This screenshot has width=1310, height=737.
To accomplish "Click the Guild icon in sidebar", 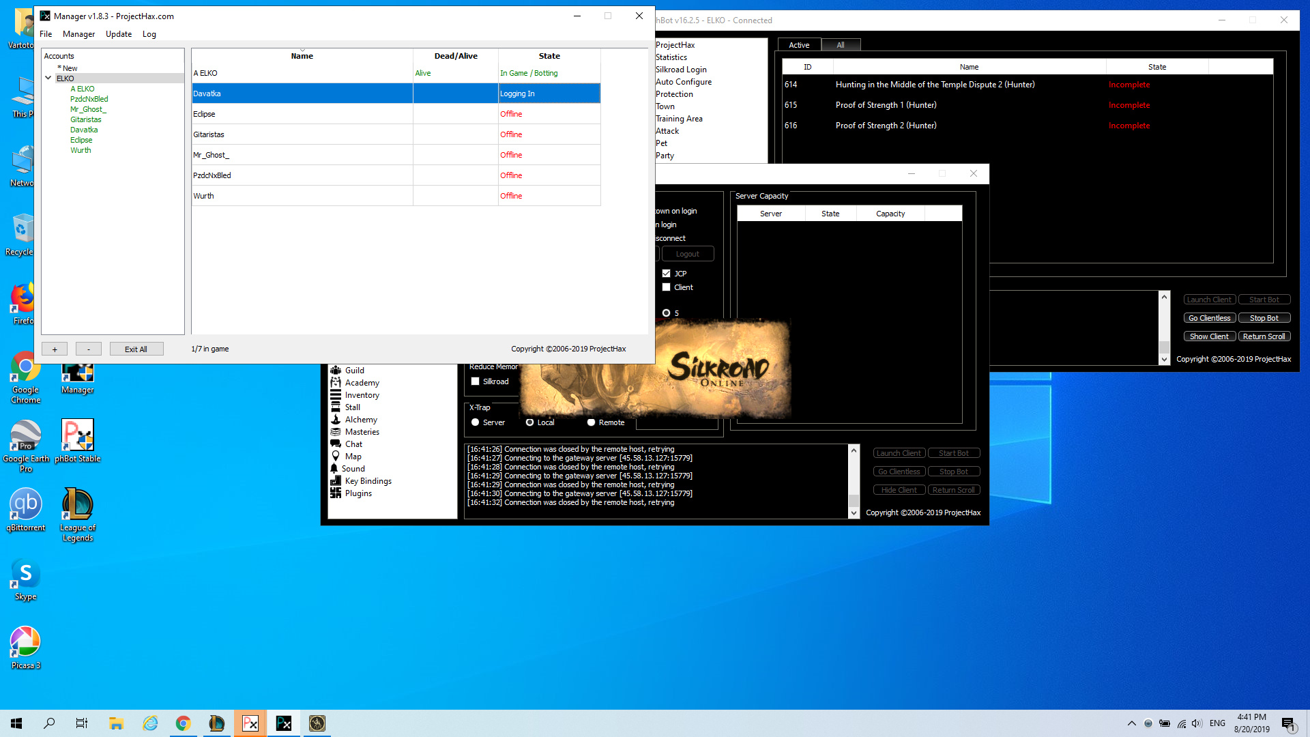I will (x=336, y=371).
